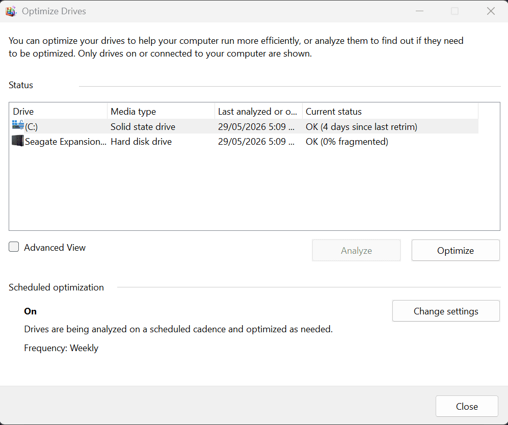Enable the Advanced View checkbox
This screenshot has height=425, width=508.
pos(14,247)
